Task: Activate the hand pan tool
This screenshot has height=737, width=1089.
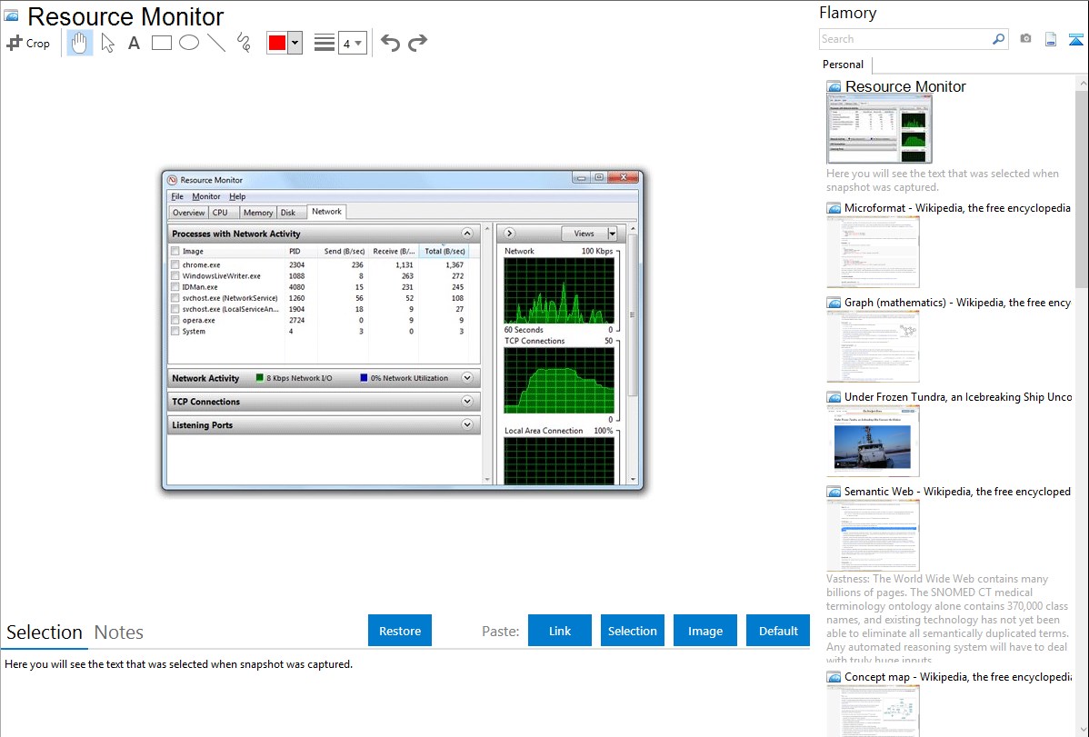Action: pos(80,43)
